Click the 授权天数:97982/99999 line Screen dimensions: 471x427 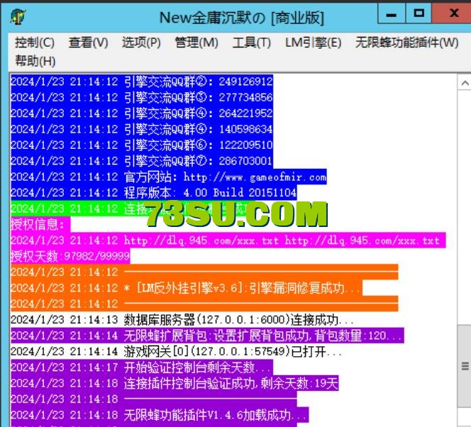click(x=70, y=257)
